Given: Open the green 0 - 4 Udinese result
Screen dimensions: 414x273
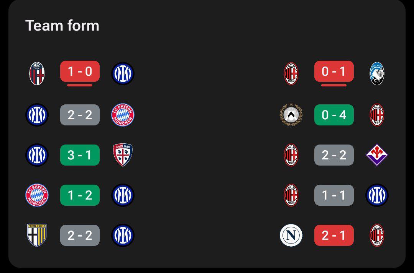Looking at the screenshot, I should point(334,115).
